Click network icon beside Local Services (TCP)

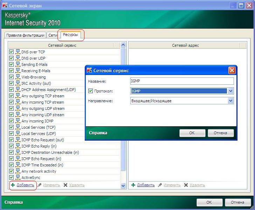[18, 127]
